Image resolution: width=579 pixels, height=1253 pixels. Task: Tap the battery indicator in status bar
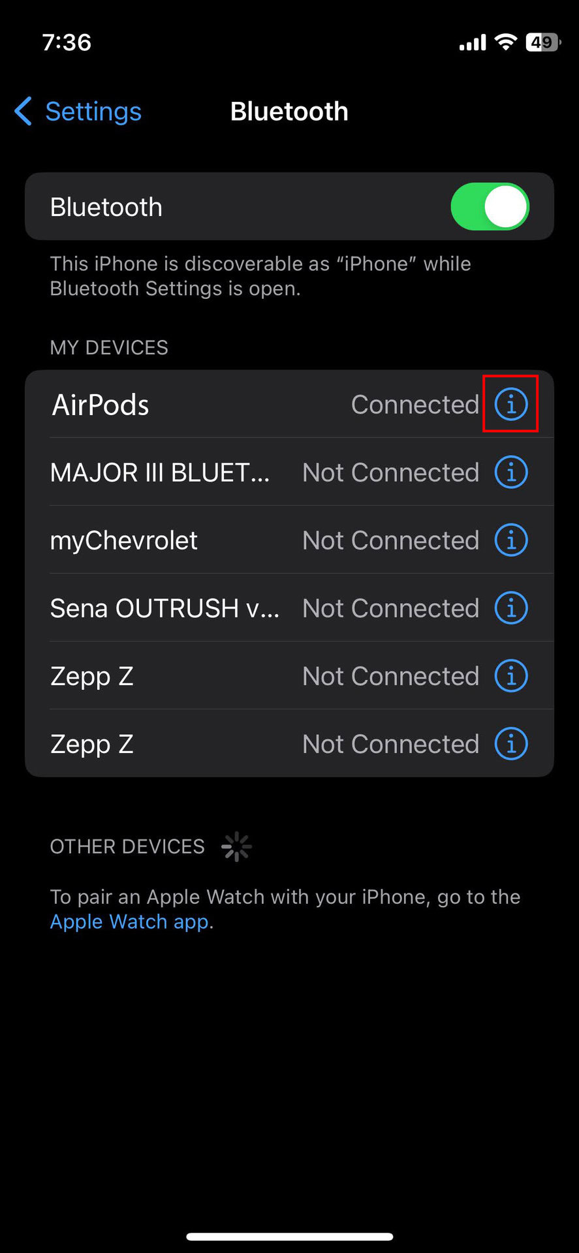click(542, 42)
